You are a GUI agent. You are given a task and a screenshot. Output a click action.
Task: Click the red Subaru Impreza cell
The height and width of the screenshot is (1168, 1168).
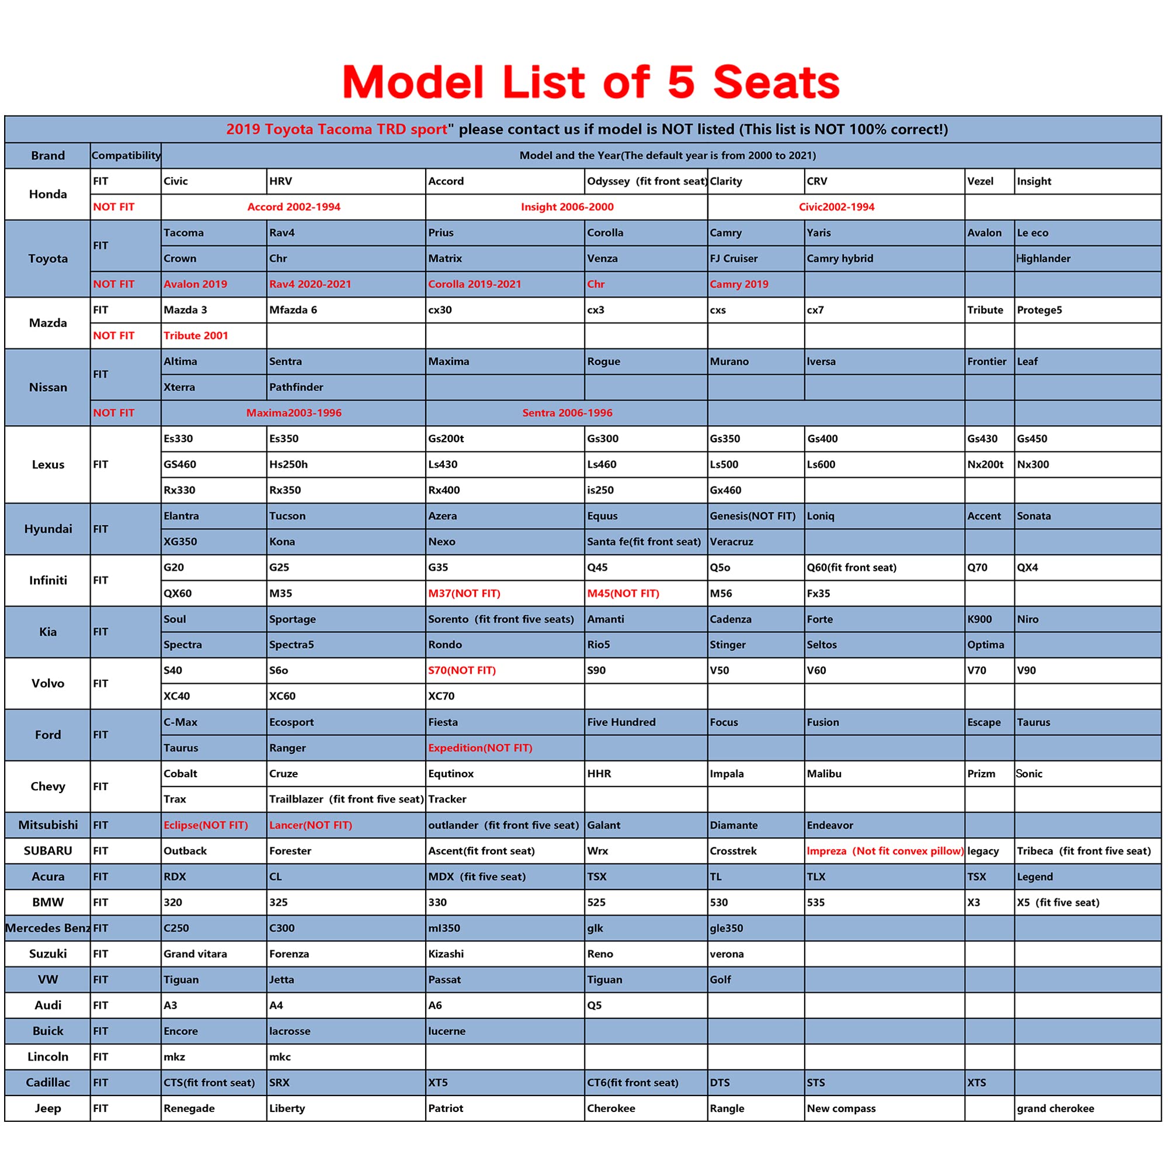pyautogui.click(x=884, y=851)
